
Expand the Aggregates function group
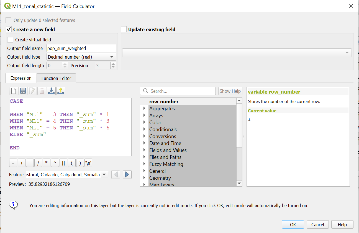coord(144,109)
